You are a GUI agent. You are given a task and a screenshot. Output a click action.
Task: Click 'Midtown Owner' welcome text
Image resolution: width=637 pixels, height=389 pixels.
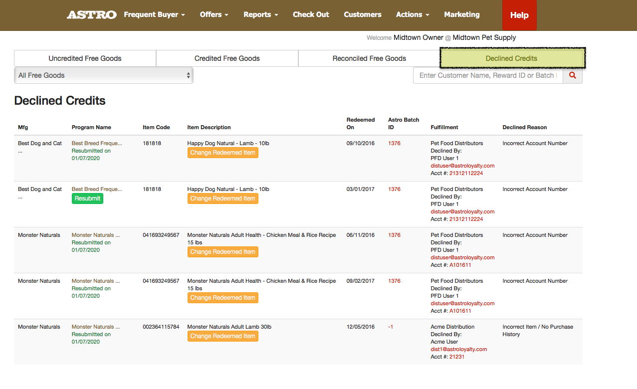point(418,37)
